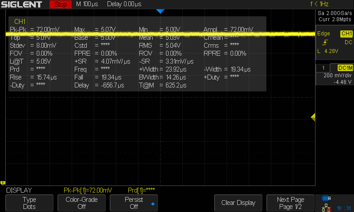Open the Persist Off options
Screen dimensions: 354x212
[x=134, y=203]
